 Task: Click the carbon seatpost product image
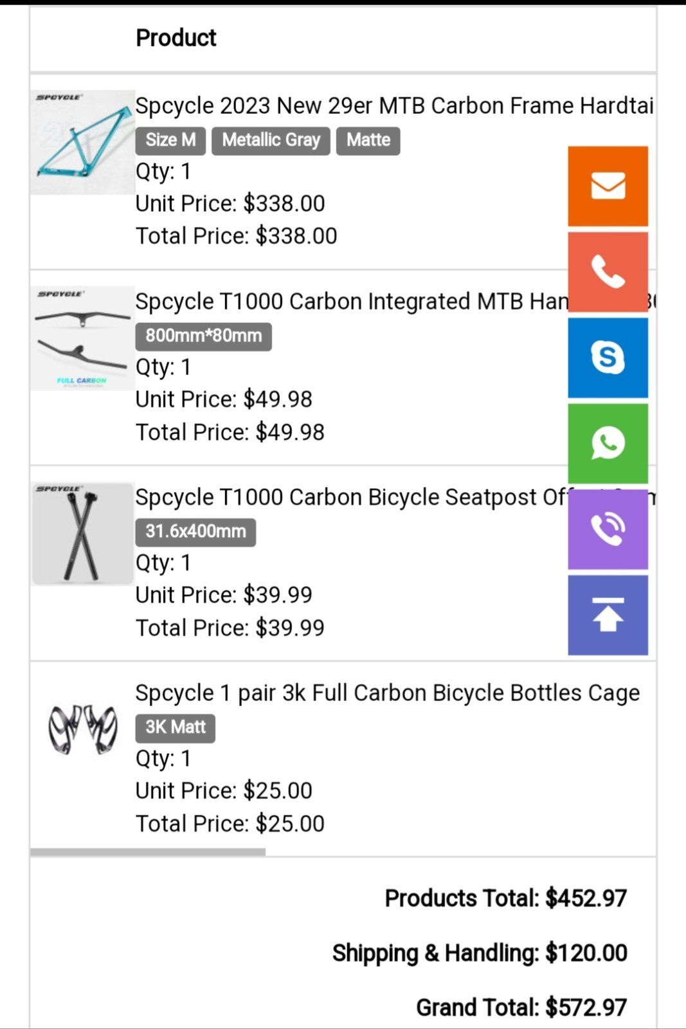pos(82,534)
